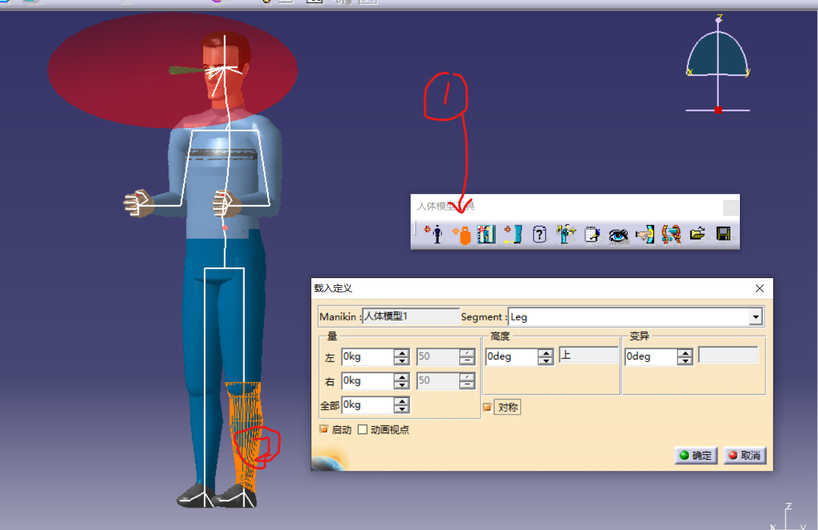Select the posture editor manikin icon
This screenshot has height=530, width=818.
(566, 234)
